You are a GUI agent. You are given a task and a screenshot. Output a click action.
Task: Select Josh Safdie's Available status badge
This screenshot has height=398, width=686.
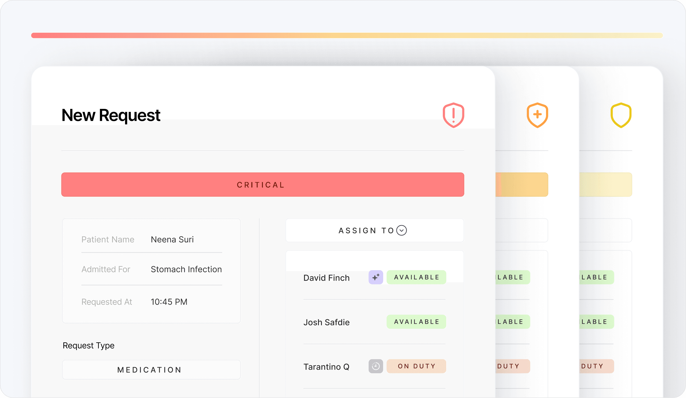(416, 322)
